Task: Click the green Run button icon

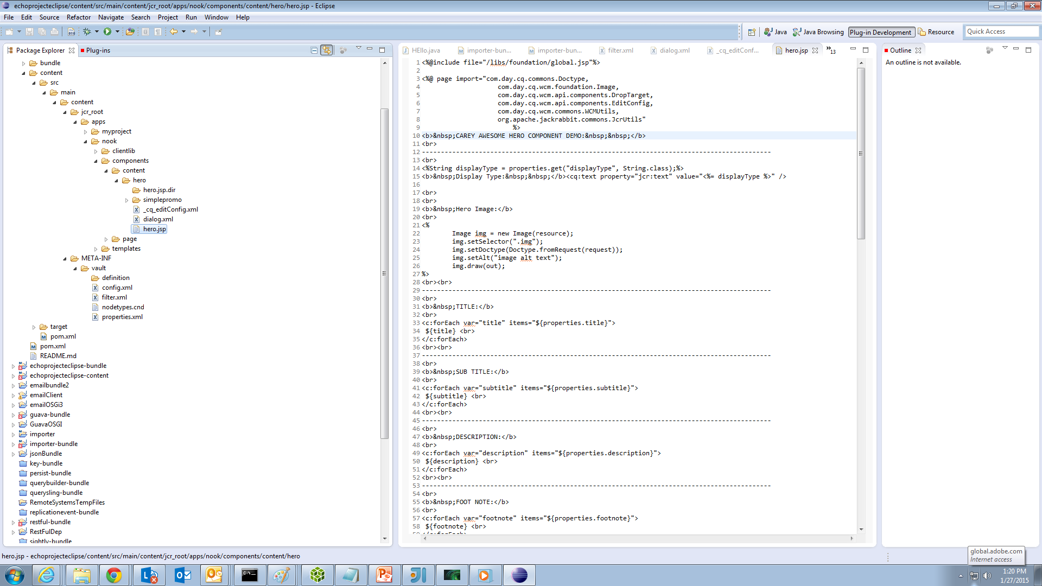Action: click(x=107, y=32)
